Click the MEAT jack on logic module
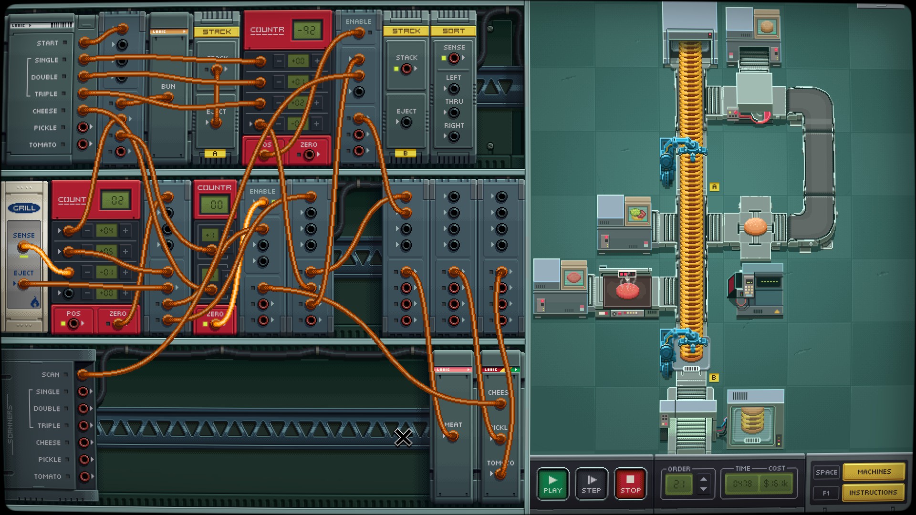 coord(452,436)
